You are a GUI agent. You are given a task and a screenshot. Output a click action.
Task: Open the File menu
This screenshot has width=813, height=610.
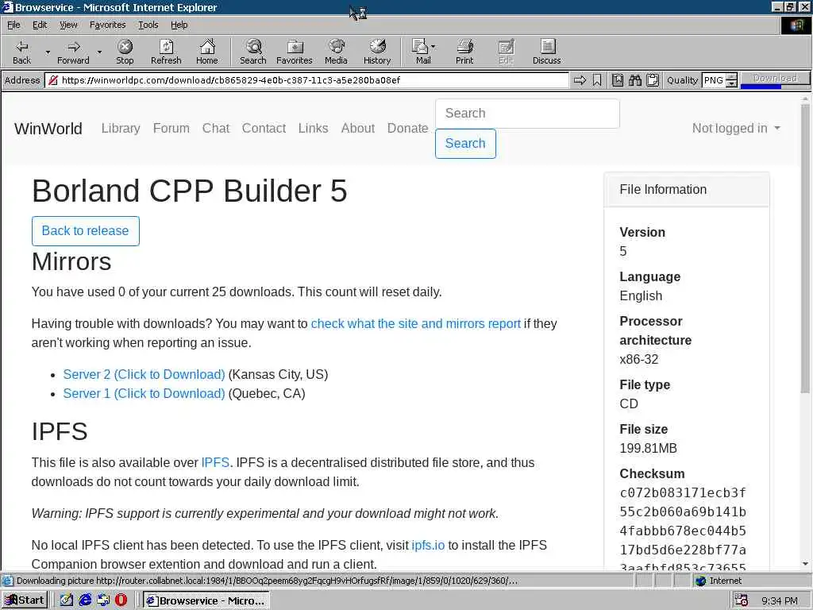click(x=13, y=25)
